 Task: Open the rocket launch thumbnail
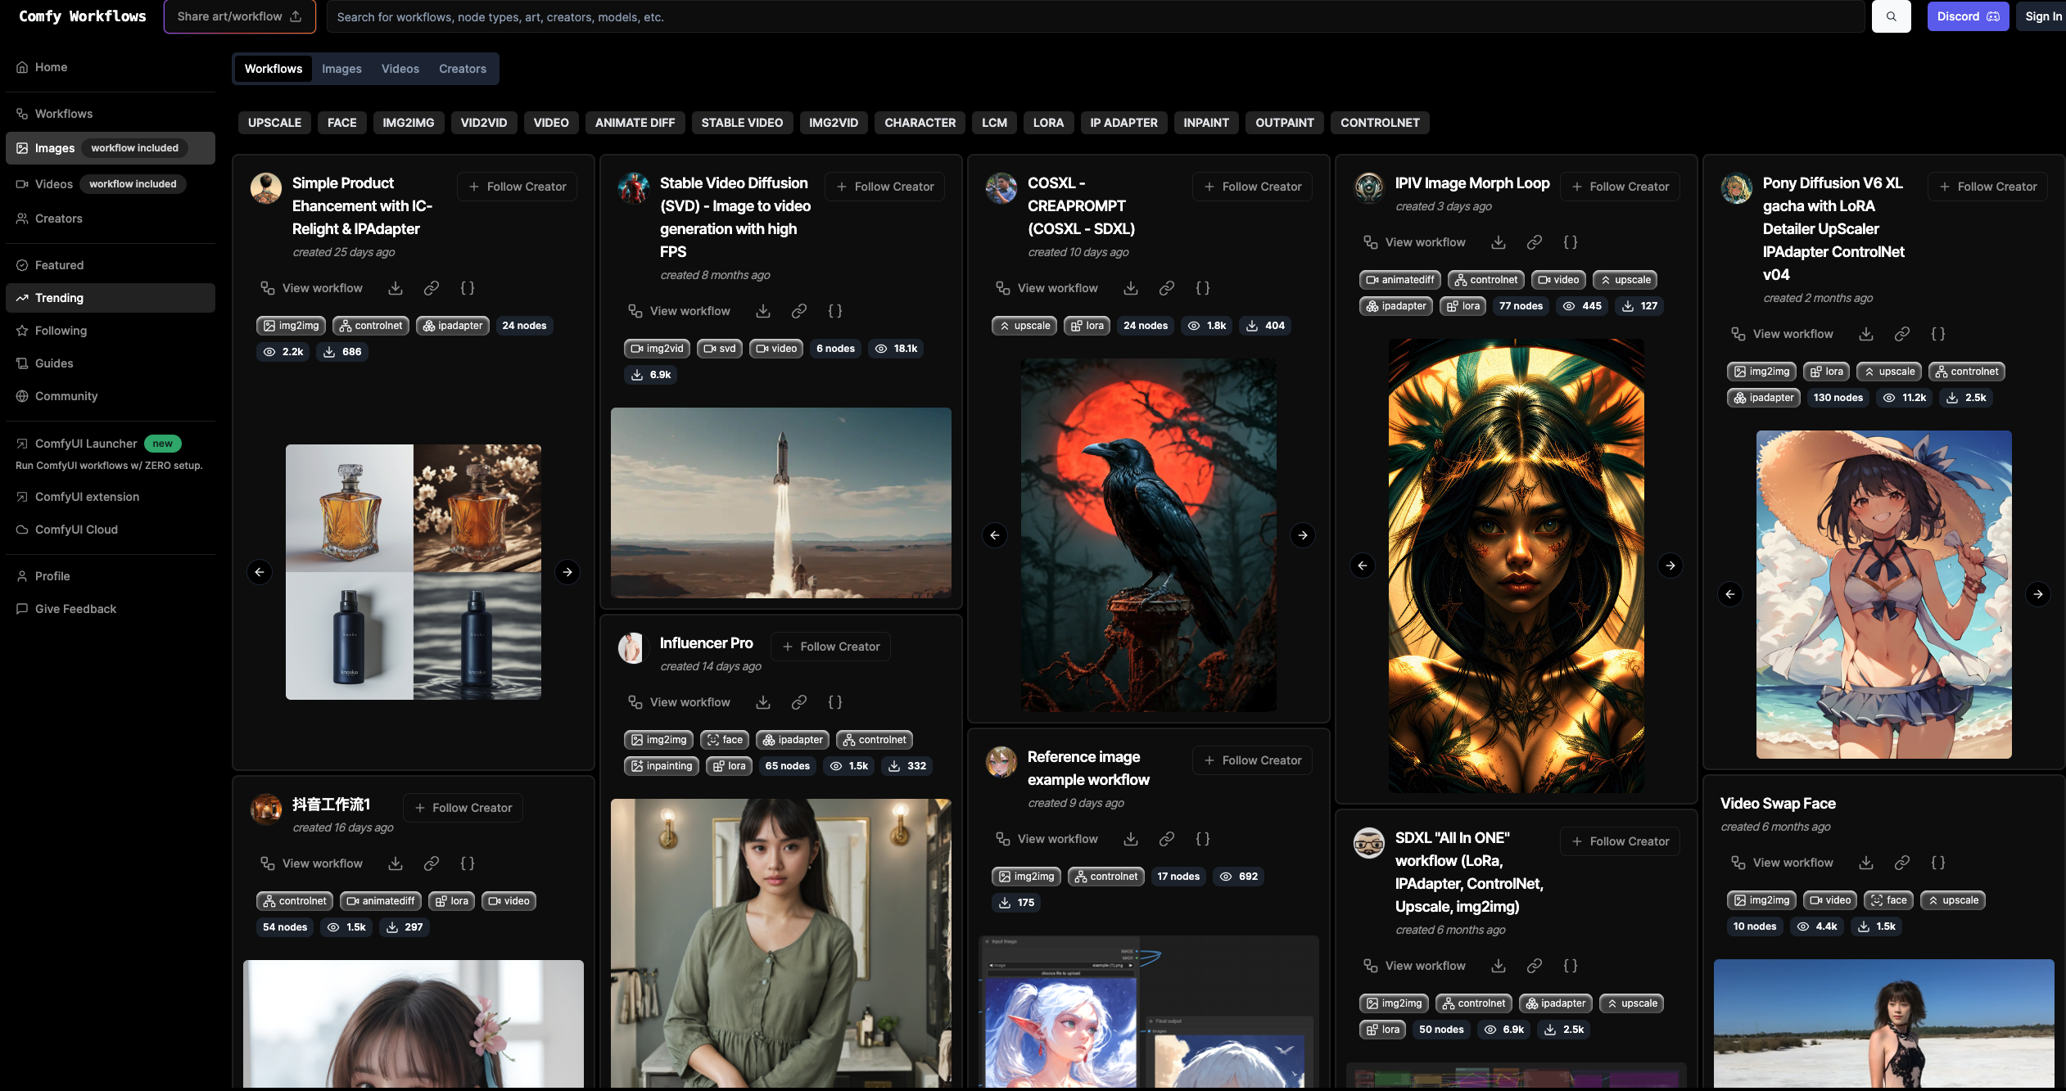[780, 503]
